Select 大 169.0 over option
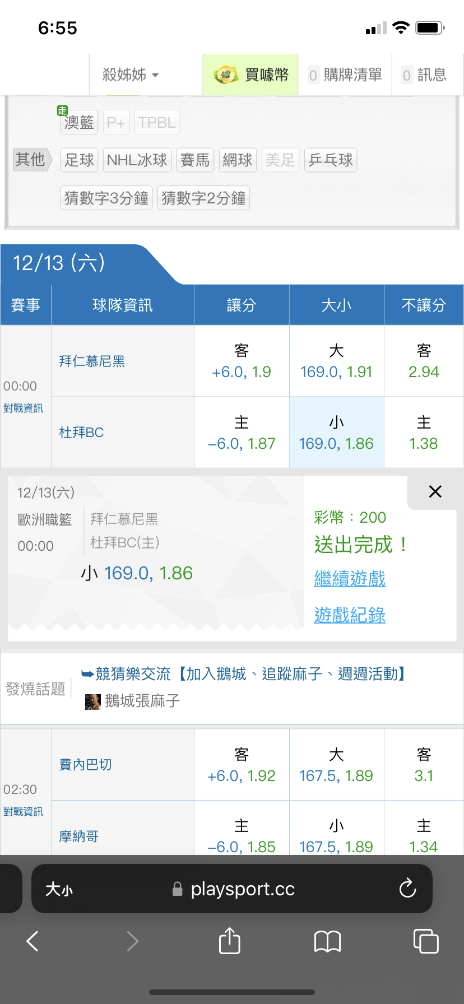 click(336, 361)
